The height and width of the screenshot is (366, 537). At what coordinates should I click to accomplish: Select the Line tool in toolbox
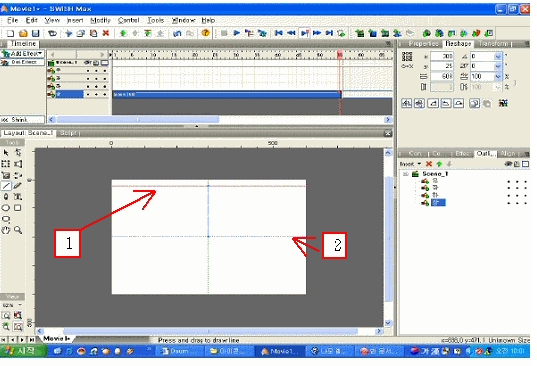(x=6, y=185)
